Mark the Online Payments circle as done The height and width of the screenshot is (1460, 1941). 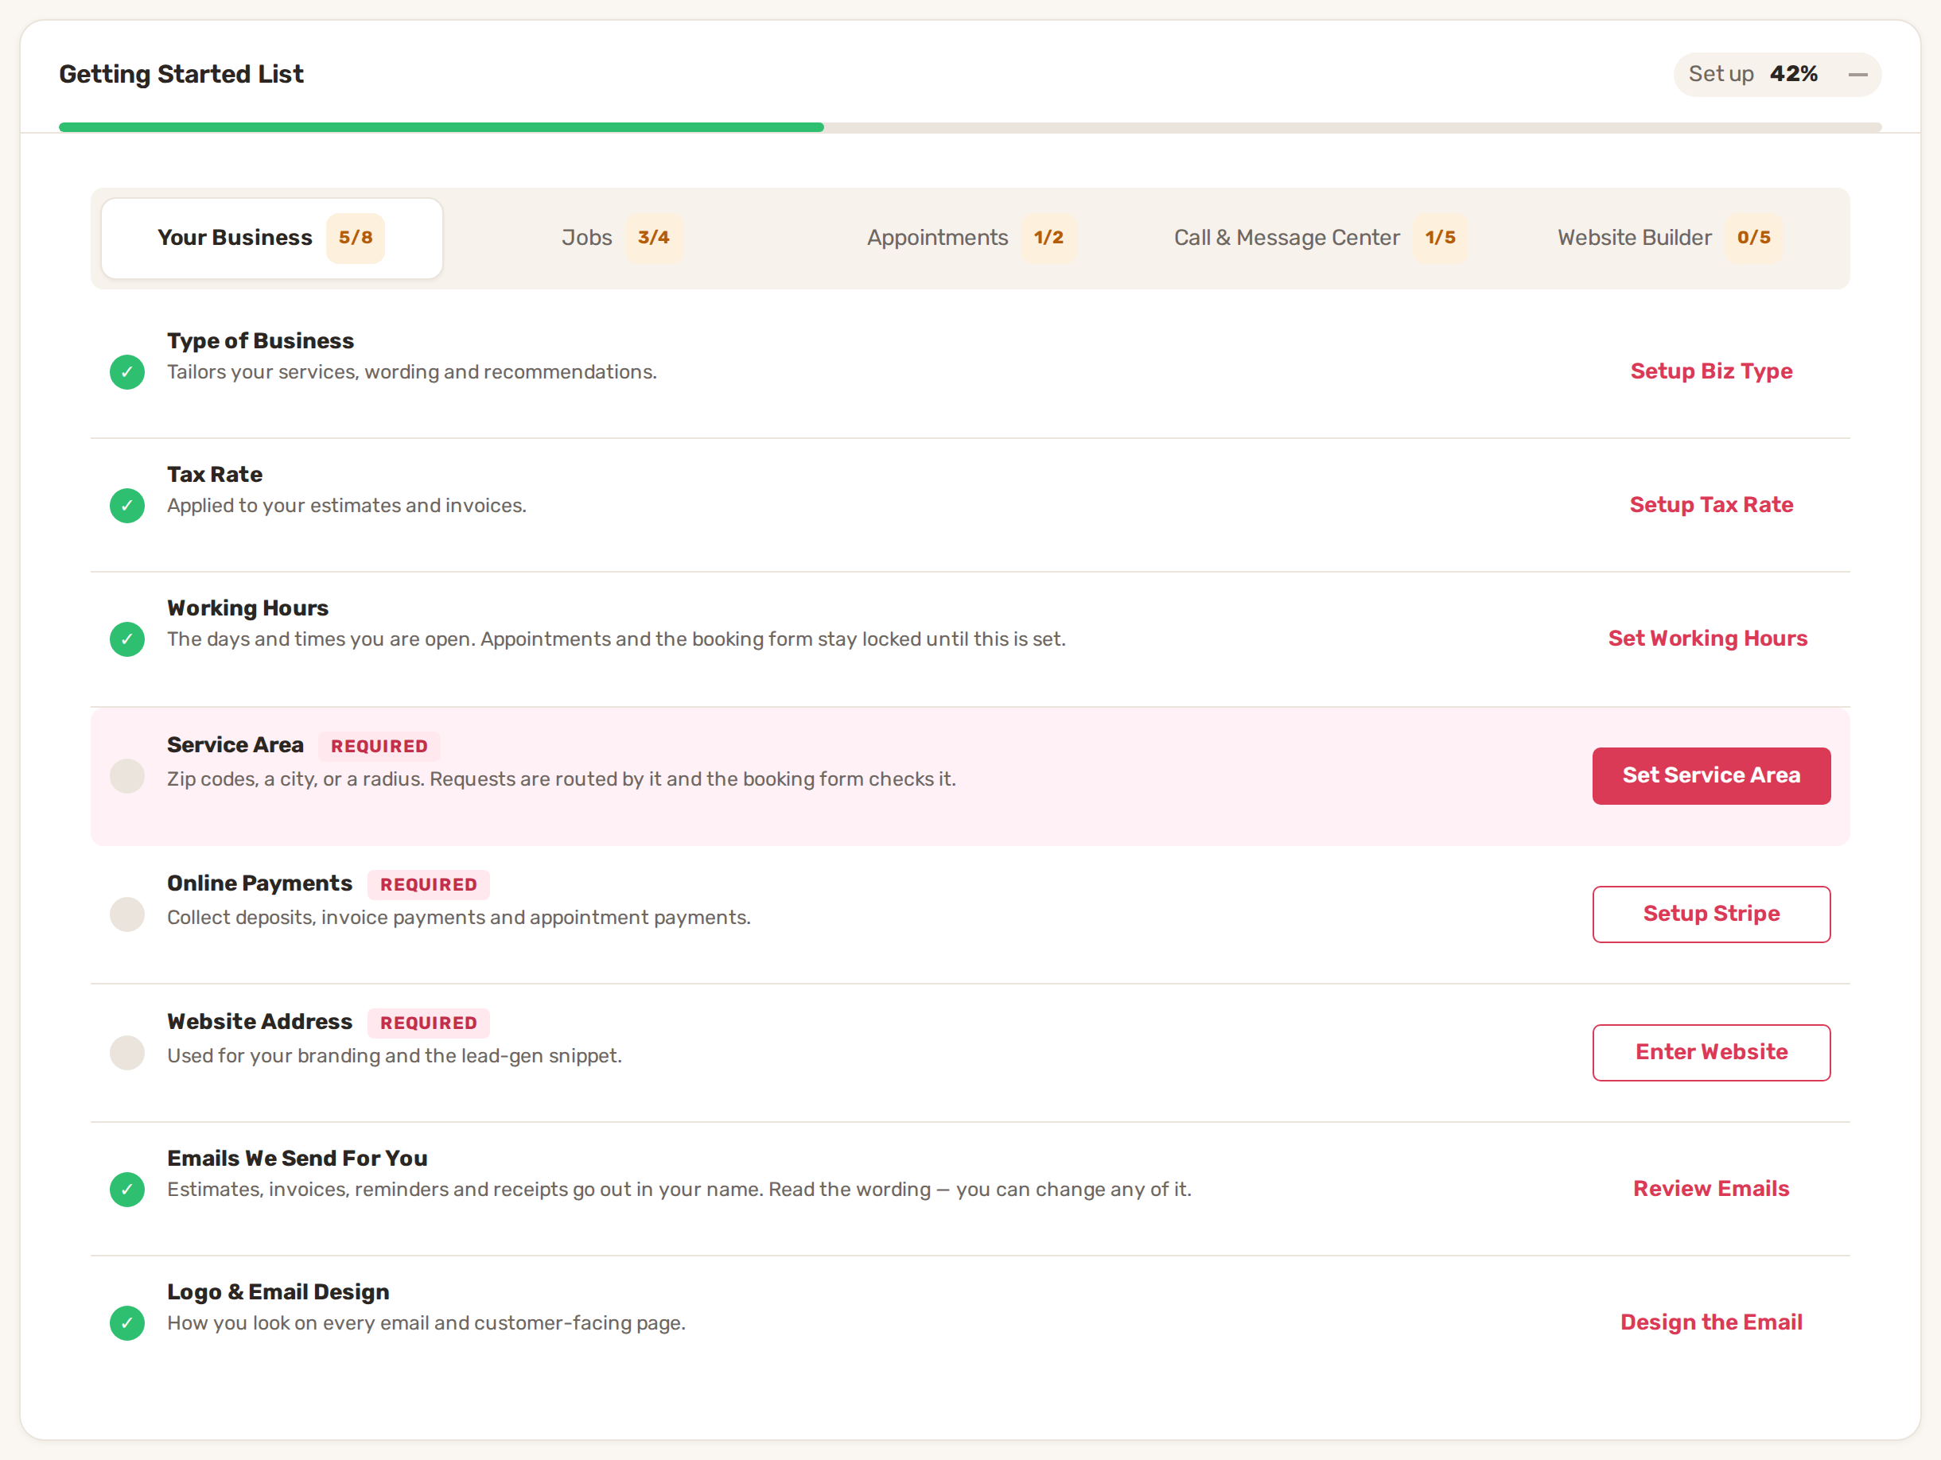point(127,914)
